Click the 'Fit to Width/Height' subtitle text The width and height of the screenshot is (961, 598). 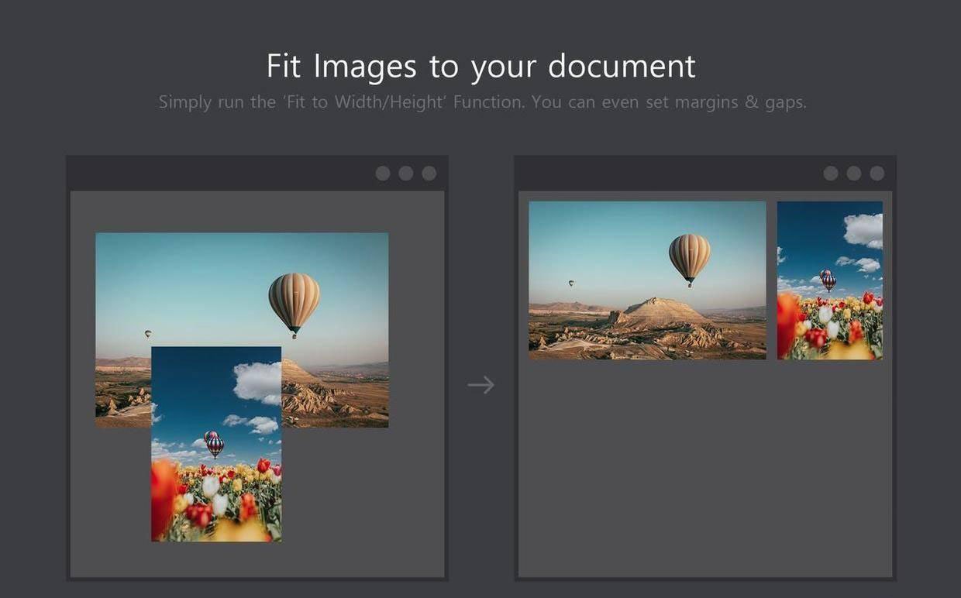482,102
